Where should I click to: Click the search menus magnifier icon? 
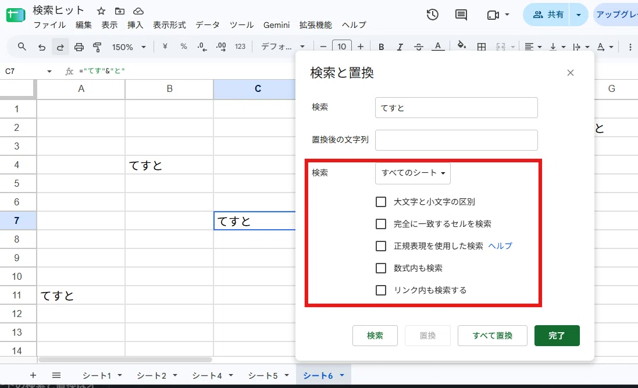click(22, 47)
